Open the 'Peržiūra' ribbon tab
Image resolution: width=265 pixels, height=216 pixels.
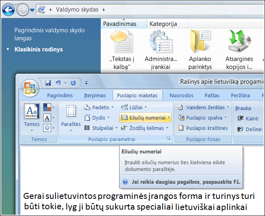[x=240, y=95]
